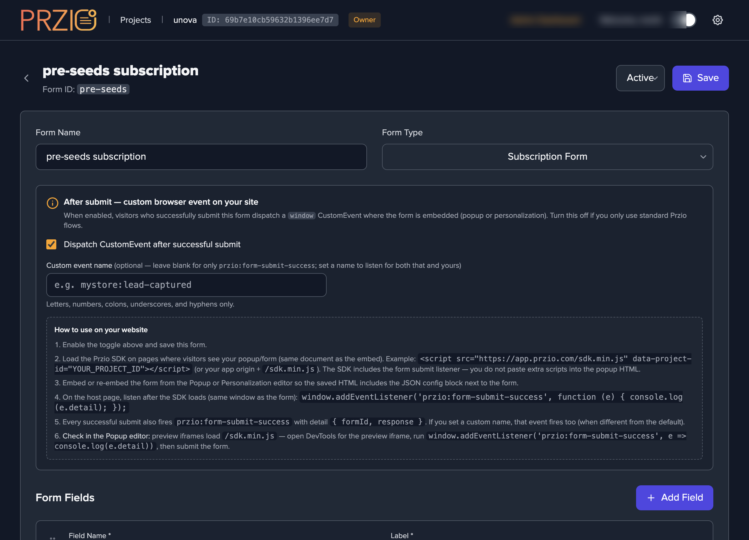This screenshot has width=749, height=540.
Task: Click the How to use on your website heading
Action: click(101, 330)
